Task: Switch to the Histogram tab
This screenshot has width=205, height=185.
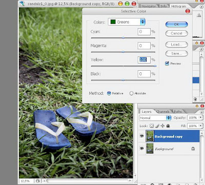Action: coord(179,6)
